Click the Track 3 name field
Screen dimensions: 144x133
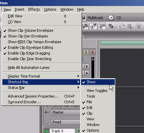click(62, 131)
